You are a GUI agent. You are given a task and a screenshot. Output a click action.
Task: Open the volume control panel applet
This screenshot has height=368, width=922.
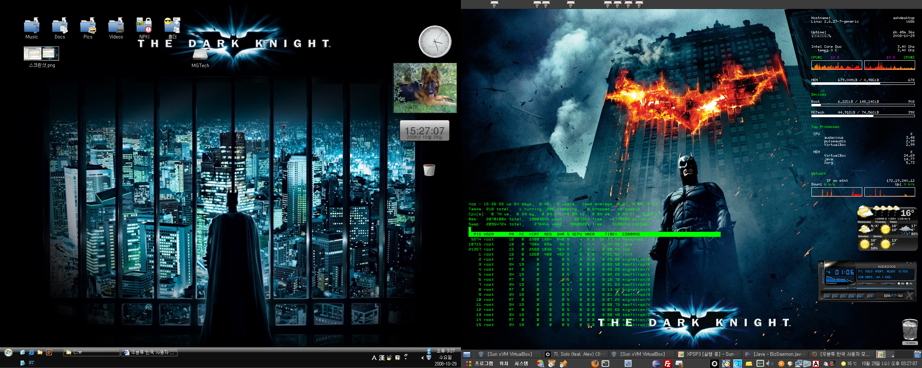pyautogui.click(x=769, y=364)
